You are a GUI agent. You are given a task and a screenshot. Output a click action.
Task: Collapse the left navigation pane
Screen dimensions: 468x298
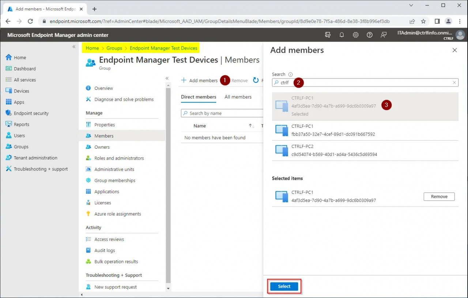point(74,47)
